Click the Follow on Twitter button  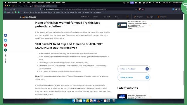[x=134, y=77]
